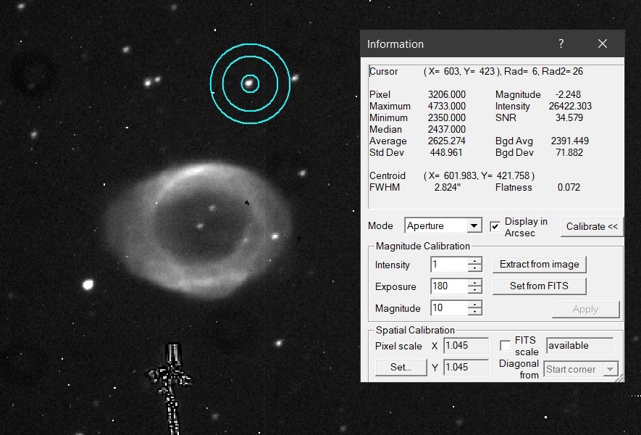The height and width of the screenshot is (435, 641).
Task: Decrease the Magnitude spinner value
Action: pyautogui.click(x=474, y=312)
